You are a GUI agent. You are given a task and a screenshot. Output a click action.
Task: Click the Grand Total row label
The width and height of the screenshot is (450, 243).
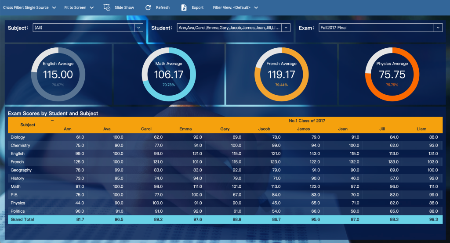(x=22, y=219)
